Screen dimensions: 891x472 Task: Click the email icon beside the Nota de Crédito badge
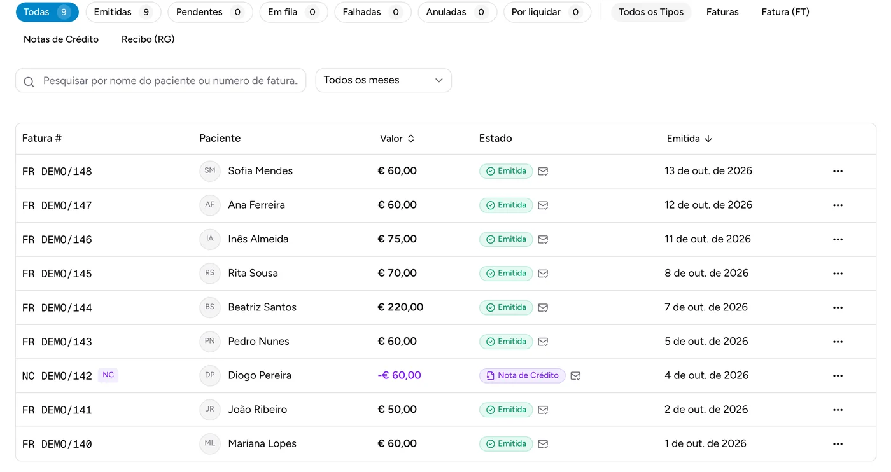[575, 376]
